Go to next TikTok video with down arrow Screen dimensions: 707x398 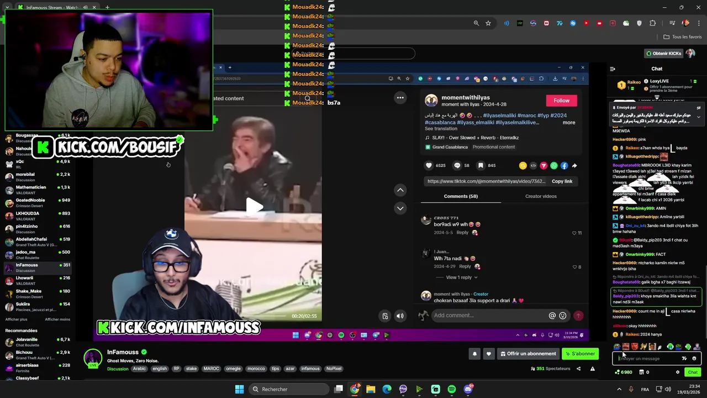tap(400, 208)
